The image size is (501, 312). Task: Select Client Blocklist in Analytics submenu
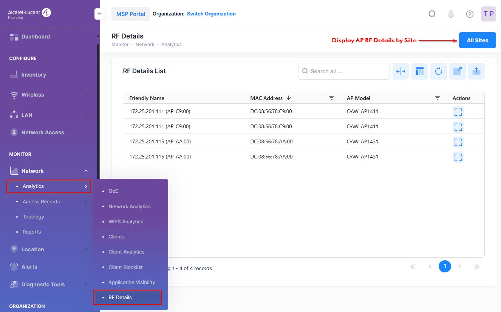pyautogui.click(x=125, y=267)
